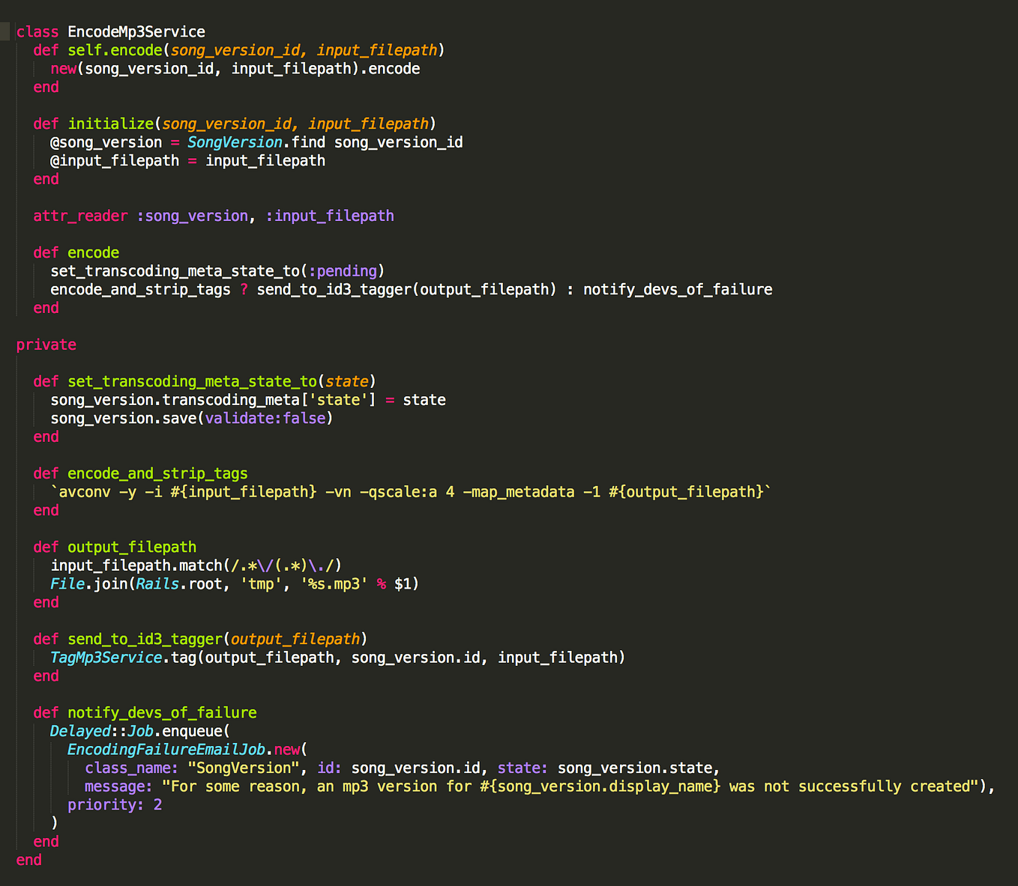This screenshot has height=886, width=1018.
Task: Select the set_transcoding_meta_state_to method name
Action: 190,381
